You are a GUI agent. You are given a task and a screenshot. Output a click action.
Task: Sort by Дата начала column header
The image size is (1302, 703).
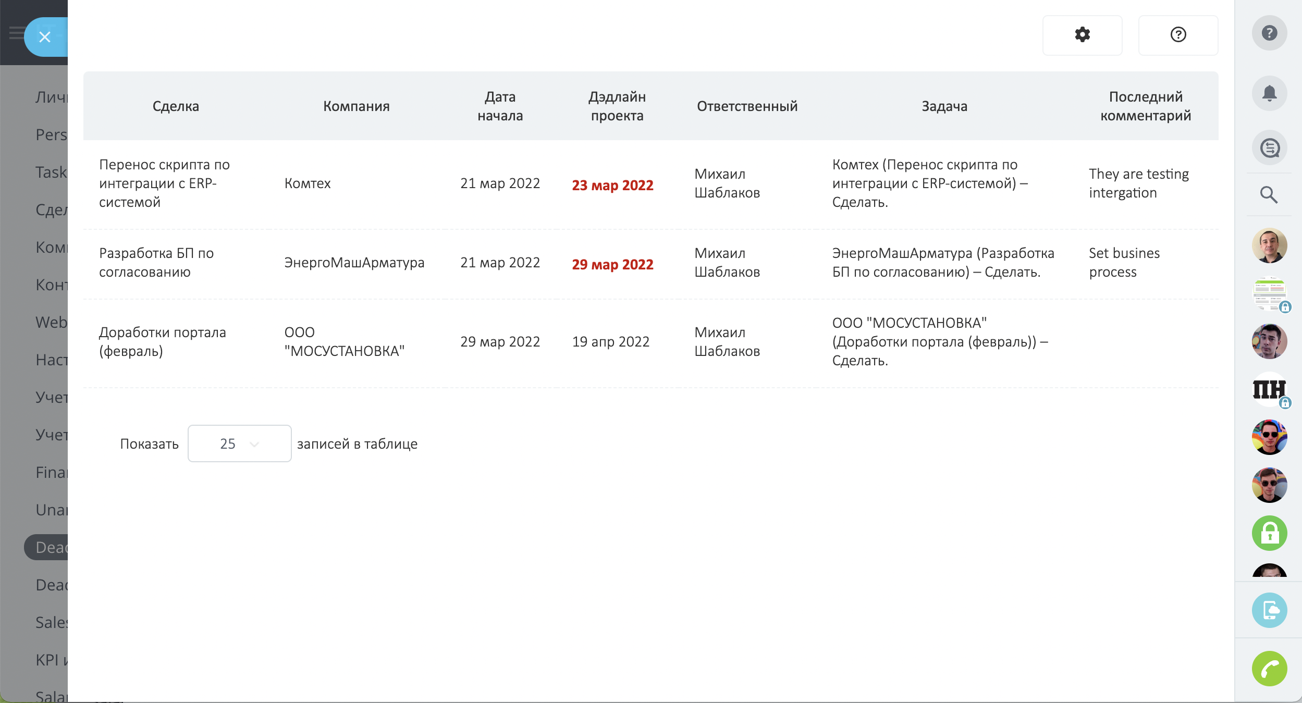click(500, 106)
